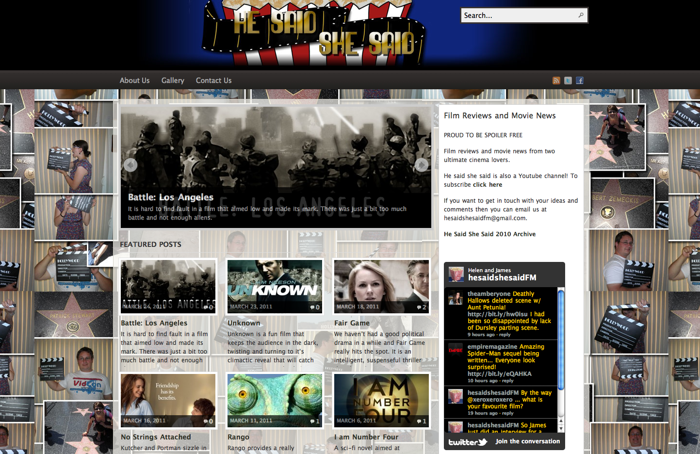The height and width of the screenshot is (454, 700).
Task: Click Battle: Los Angeles featured thumbnail
Action: (x=168, y=286)
